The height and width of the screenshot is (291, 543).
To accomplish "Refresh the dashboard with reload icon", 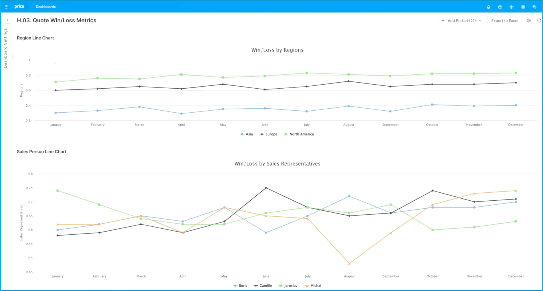I will pyautogui.click(x=539, y=21).
